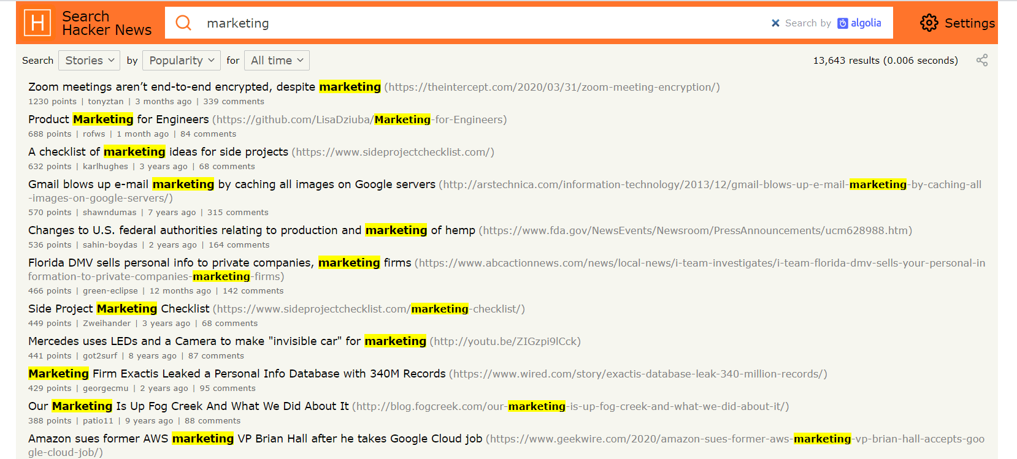Click the Settings gear icon
This screenshot has height=459, width=1017.
(929, 23)
